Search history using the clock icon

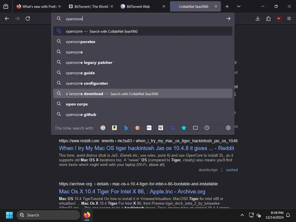click(x=207, y=128)
